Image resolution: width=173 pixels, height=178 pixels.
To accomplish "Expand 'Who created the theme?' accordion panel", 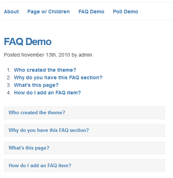I will pos(85,113).
